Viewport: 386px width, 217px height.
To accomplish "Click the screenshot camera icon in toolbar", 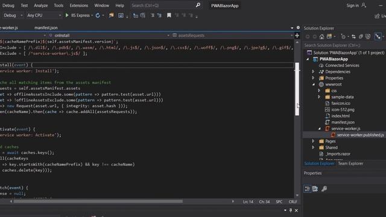I will pyautogui.click(x=121, y=16).
